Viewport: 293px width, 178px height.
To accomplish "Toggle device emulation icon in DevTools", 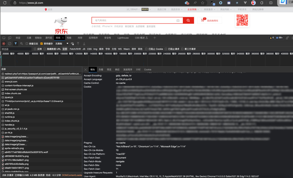I will (9, 38).
